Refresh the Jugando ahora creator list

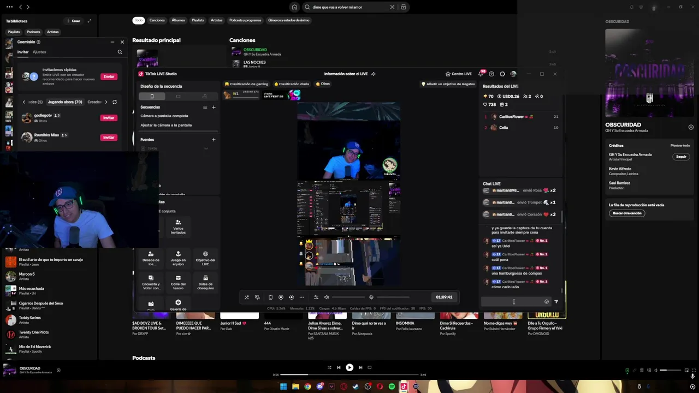coord(114,102)
